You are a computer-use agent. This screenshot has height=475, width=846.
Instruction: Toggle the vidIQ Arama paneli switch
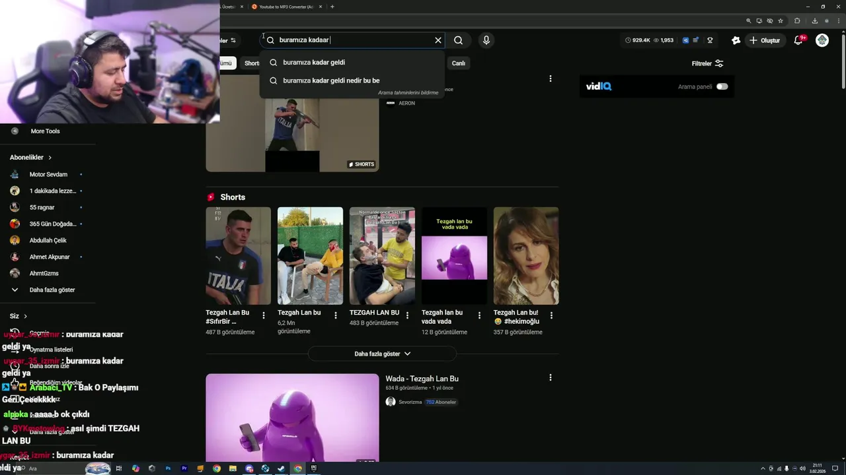click(x=722, y=86)
